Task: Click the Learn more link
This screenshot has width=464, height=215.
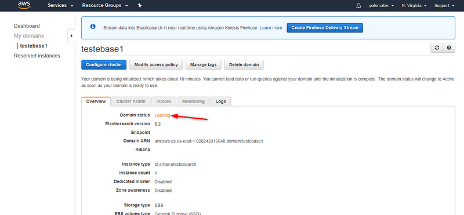Action: [271, 28]
